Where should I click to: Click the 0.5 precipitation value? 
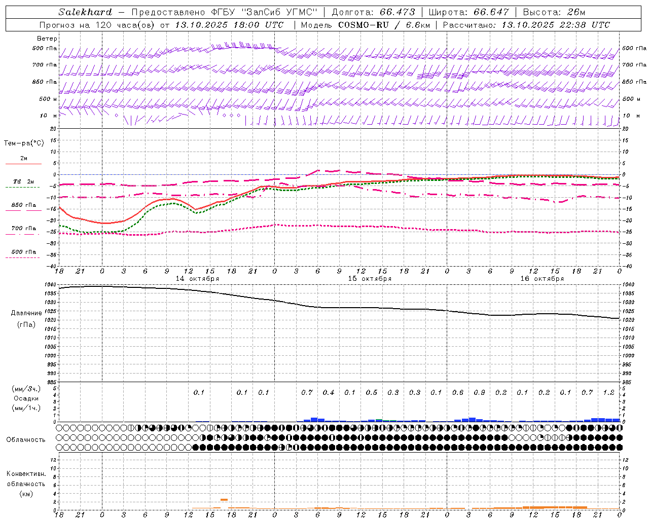[372, 392]
